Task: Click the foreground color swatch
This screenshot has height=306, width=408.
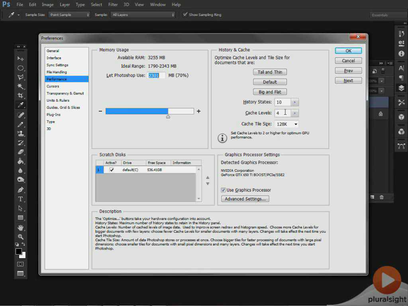Action: coord(18,251)
